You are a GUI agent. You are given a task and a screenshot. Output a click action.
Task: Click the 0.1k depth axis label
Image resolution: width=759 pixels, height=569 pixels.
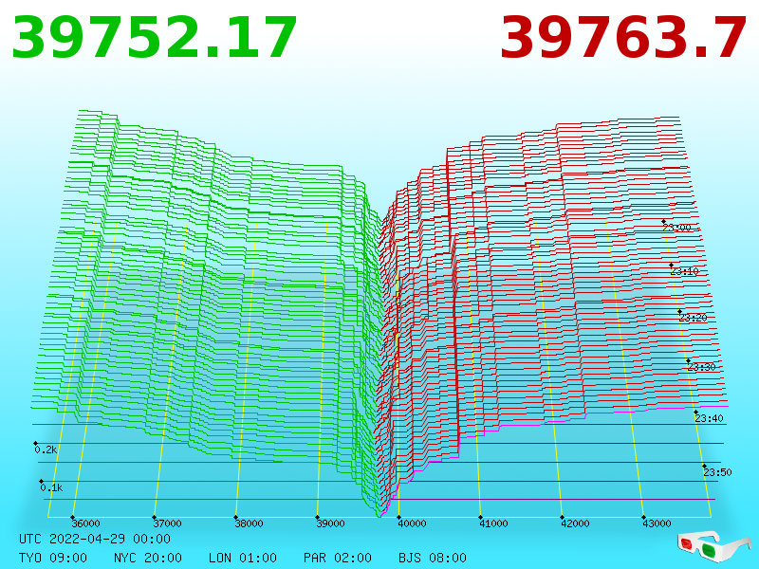click(x=51, y=487)
